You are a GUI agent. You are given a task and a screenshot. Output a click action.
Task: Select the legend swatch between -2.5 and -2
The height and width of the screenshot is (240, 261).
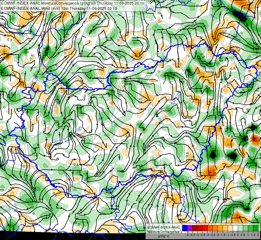point(215,228)
